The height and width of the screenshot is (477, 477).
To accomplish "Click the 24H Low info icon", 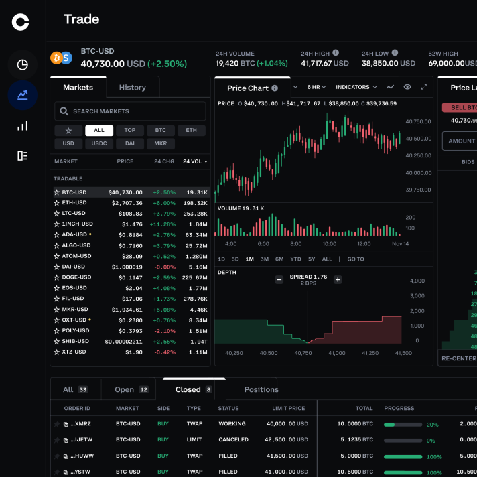I will (x=395, y=53).
